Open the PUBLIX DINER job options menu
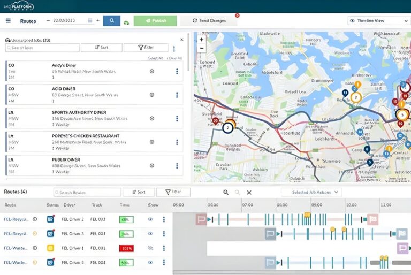Viewport: 411px width, 275px height. [x=177, y=166]
